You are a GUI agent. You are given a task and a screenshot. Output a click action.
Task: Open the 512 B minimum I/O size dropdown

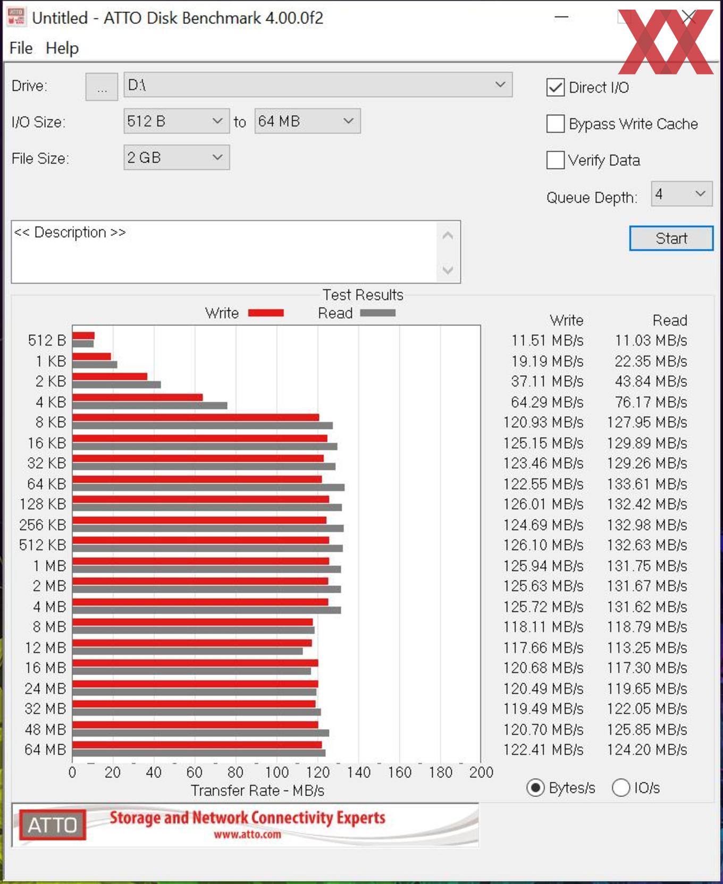tap(176, 121)
